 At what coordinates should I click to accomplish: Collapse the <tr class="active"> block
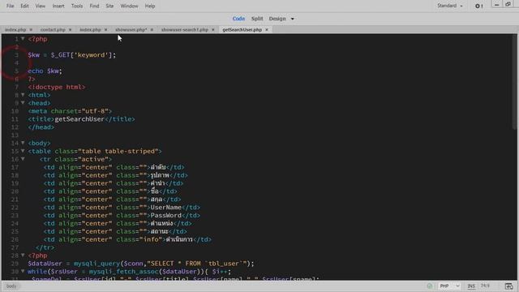click(23, 159)
